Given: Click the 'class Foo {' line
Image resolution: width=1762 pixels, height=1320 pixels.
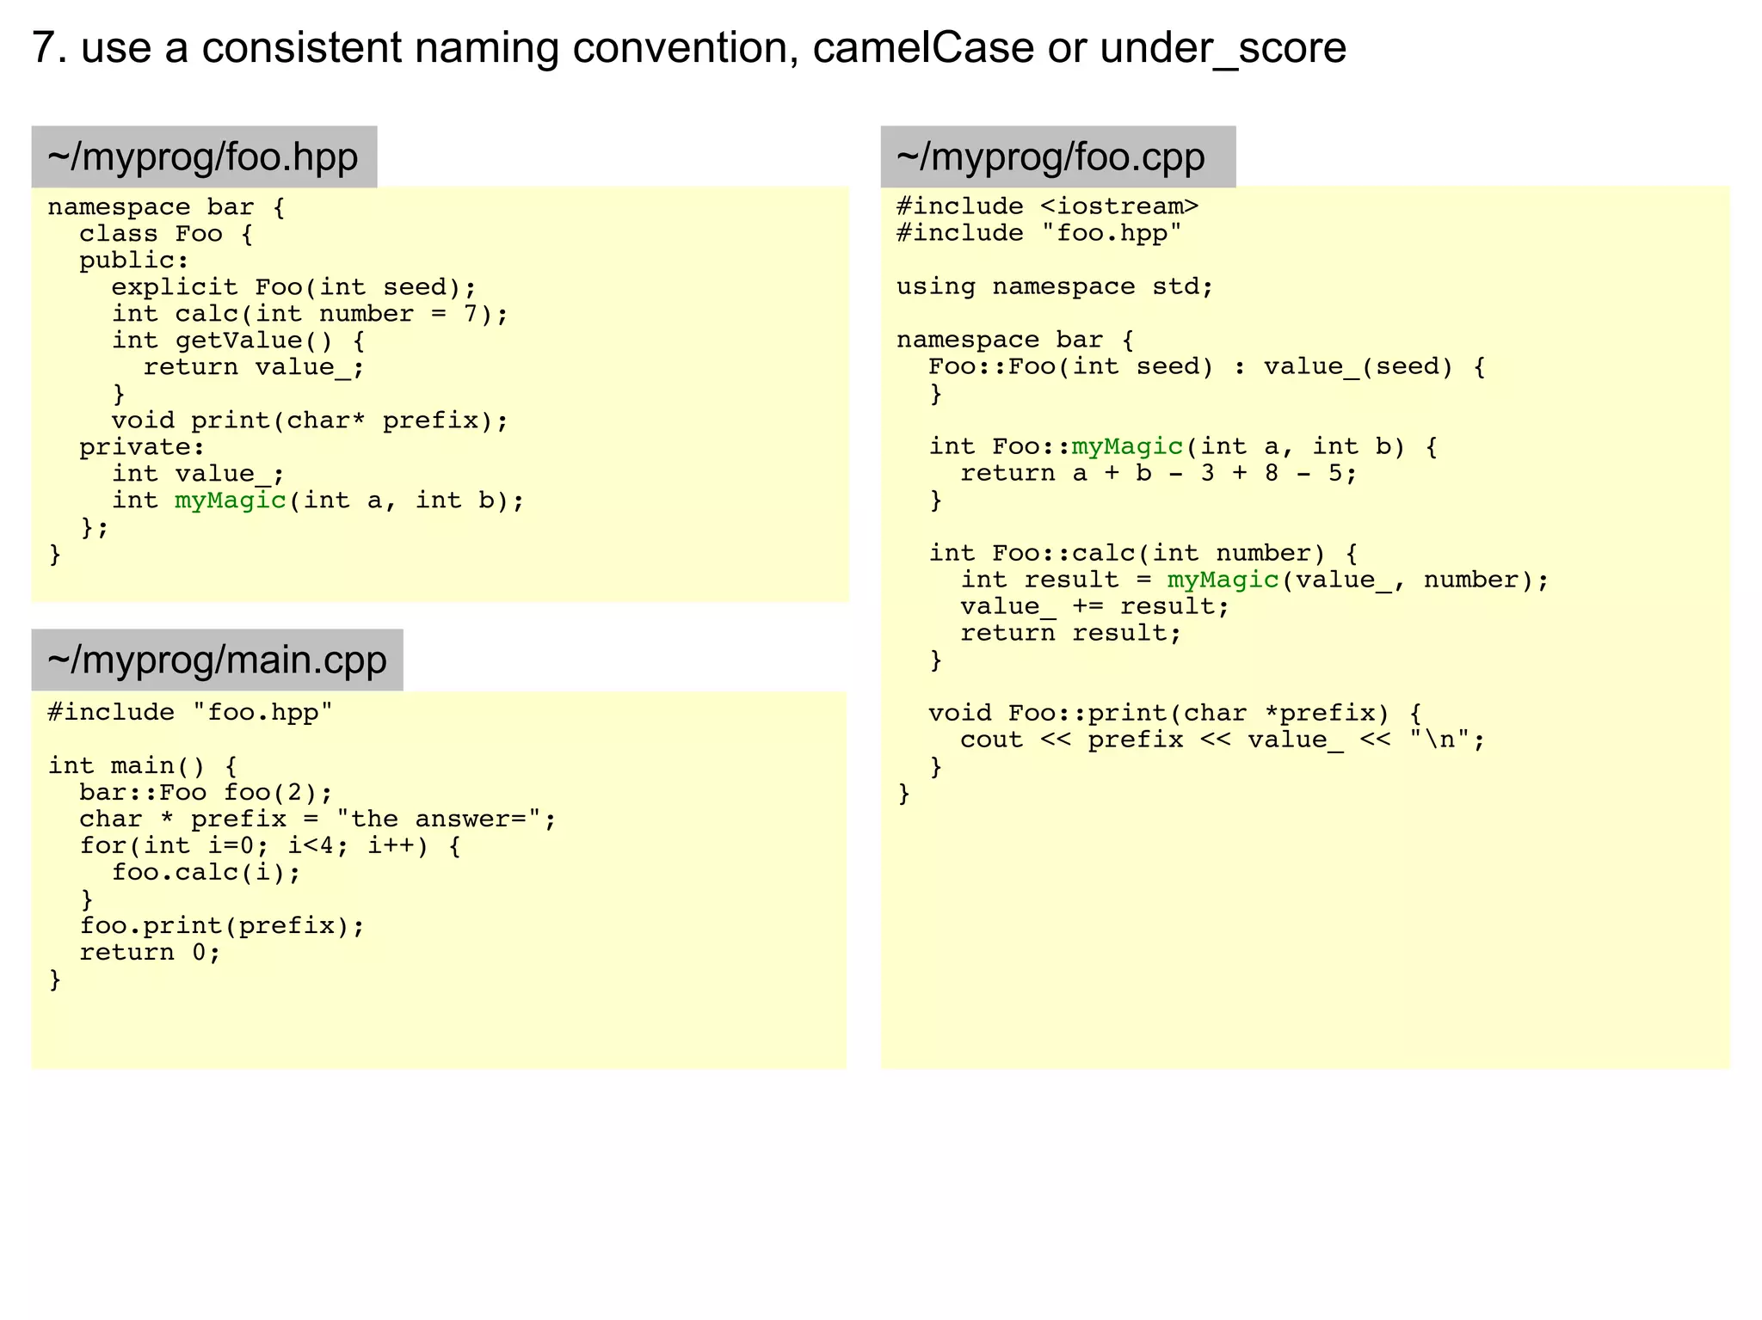Looking at the screenshot, I should pos(166,235).
